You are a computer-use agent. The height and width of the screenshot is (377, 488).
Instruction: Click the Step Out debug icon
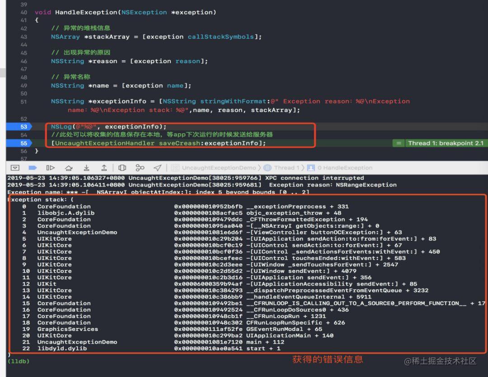(104, 168)
